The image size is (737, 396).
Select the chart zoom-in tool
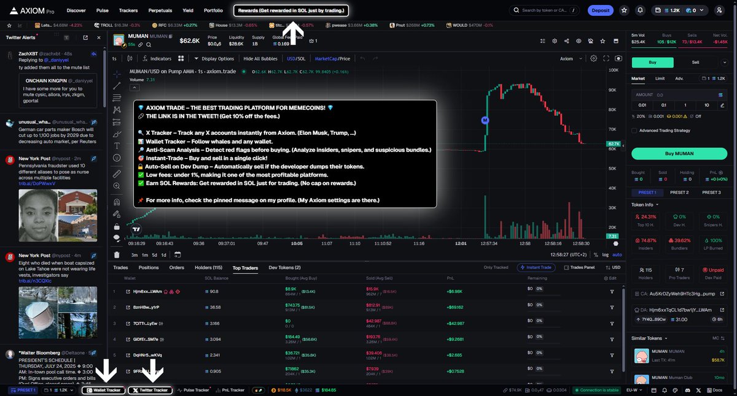(117, 186)
